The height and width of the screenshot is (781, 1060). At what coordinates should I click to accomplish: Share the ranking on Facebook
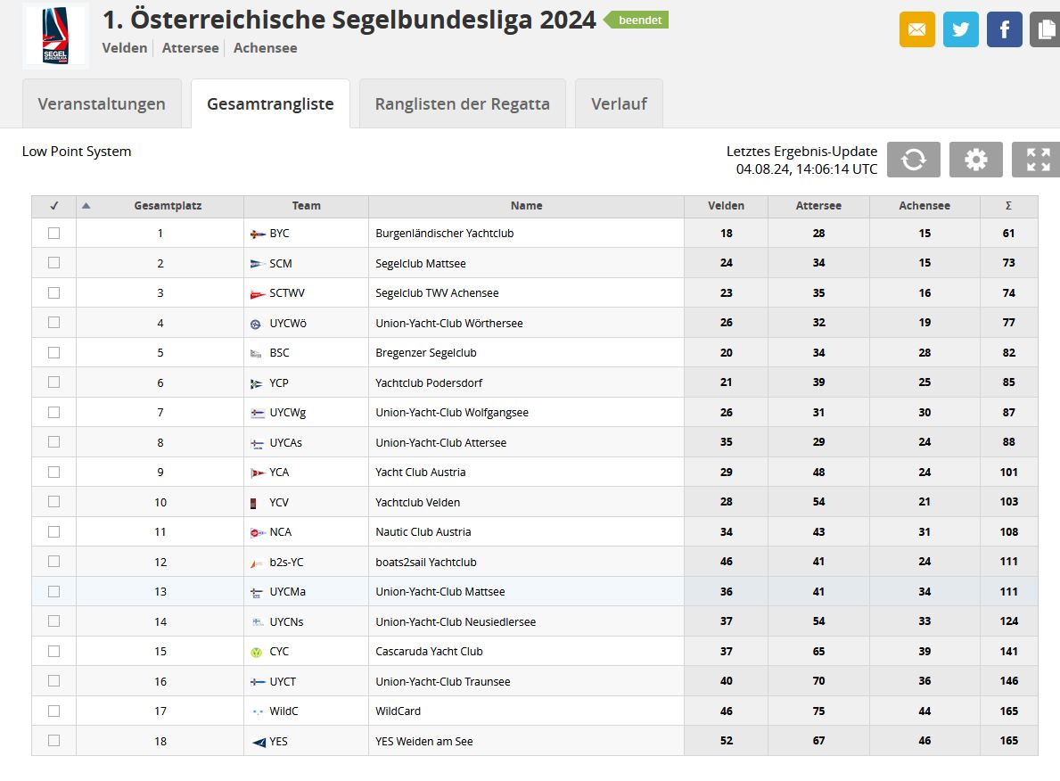1004,29
